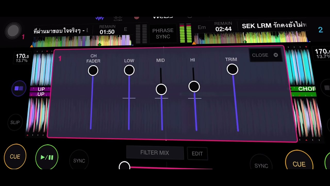This screenshot has height=186, width=330.
Task: Tap the purple waveform icon
Action: [100, 18]
